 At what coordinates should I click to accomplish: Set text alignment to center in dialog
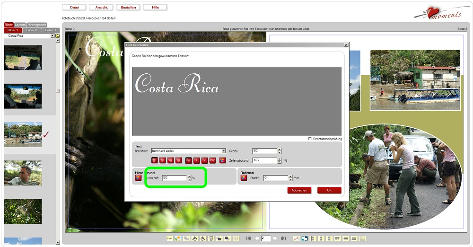(162, 160)
